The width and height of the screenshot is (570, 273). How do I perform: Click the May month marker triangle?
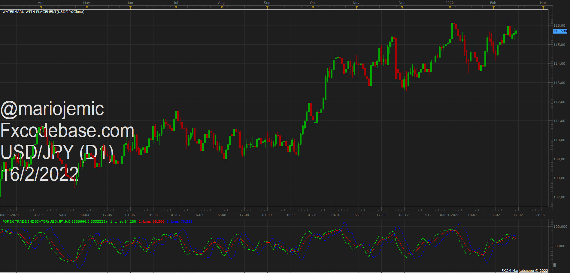tap(87, 7)
